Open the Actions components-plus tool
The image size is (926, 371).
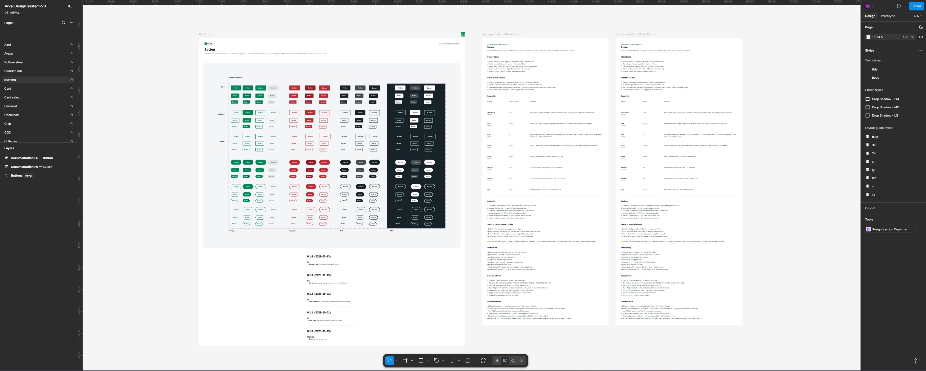tap(483, 361)
